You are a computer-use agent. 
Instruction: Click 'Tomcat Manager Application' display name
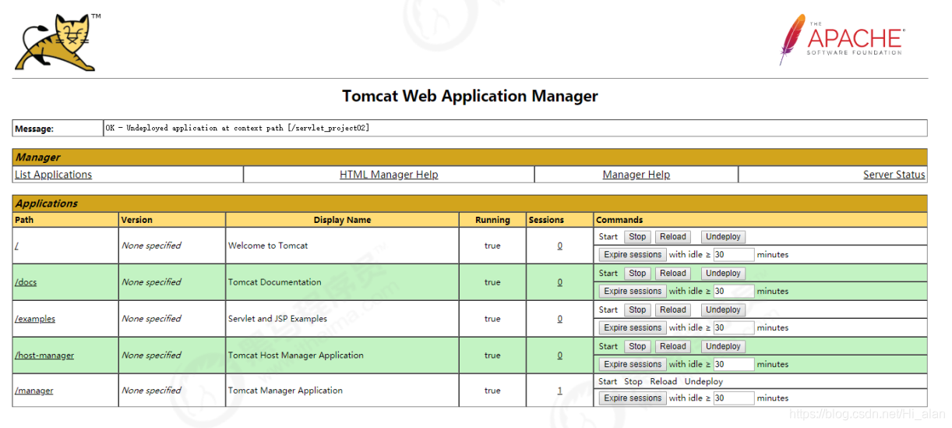pos(285,391)
